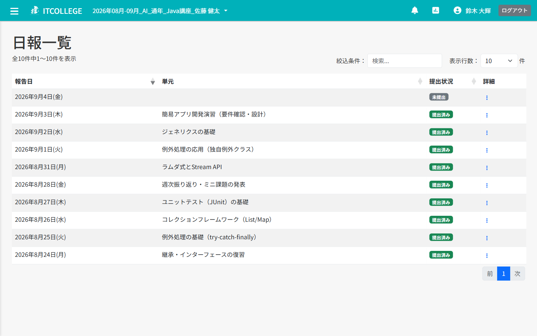
Task: Open details menu for 2026年8月28日(金) row
Action: click(x=487, y=185)
